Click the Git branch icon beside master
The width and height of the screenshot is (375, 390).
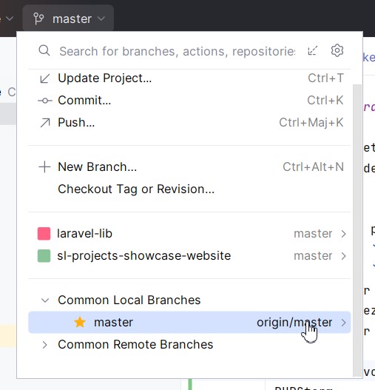(x=38, y=19)
